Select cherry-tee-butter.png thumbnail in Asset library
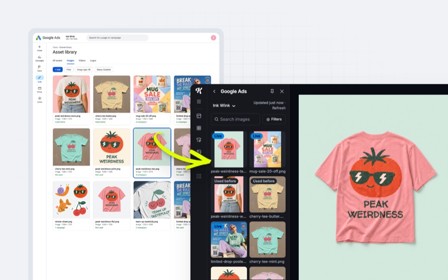This screenshot has height=280, width=448. 112,94
